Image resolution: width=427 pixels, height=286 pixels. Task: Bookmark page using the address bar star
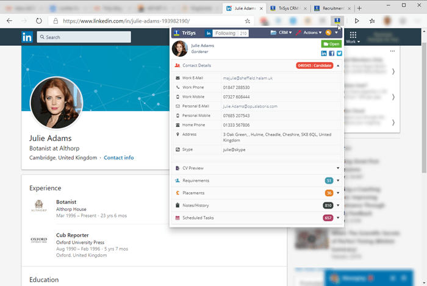click(x=247, y=21)
